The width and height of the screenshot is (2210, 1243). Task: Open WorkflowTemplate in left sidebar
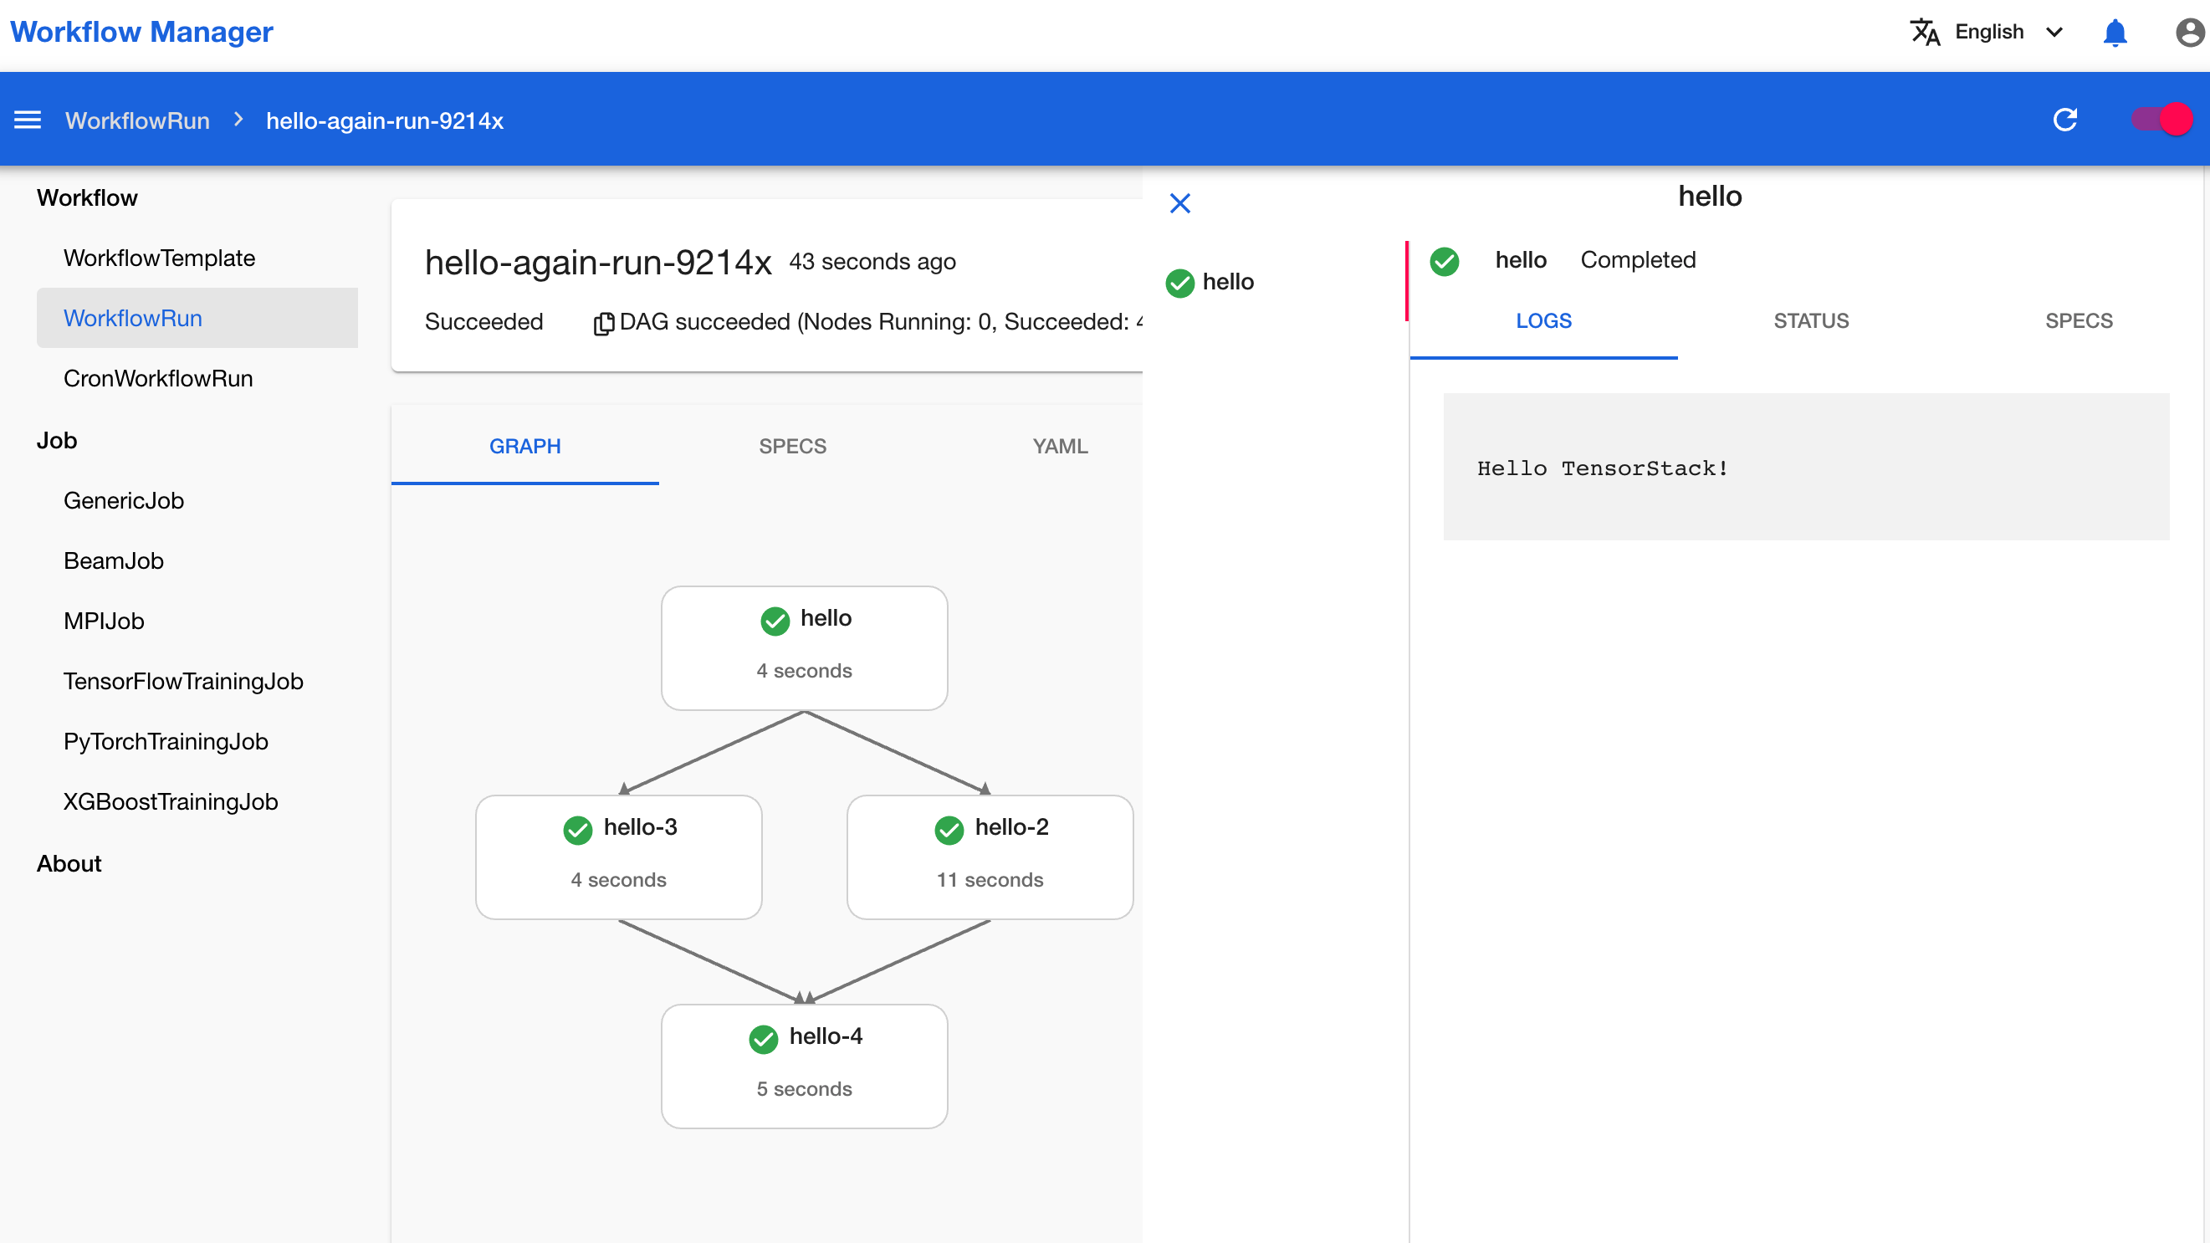point(160,257)
